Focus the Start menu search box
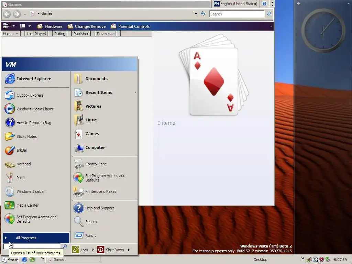This screenshot has width=352, height=264. point(32,246)
